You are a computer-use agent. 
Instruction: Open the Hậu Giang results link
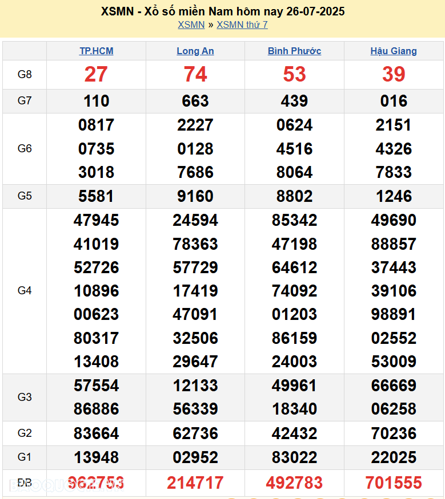pos(394,51)
